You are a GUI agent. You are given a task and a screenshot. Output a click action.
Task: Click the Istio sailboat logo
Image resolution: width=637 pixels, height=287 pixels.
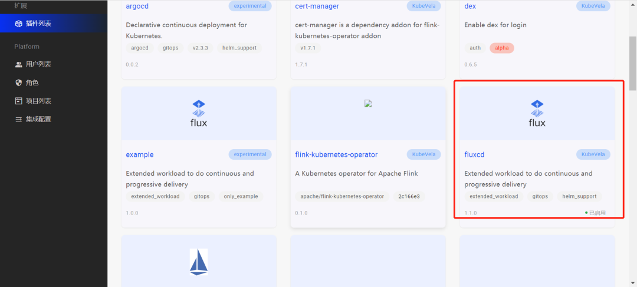click(199, 262)
